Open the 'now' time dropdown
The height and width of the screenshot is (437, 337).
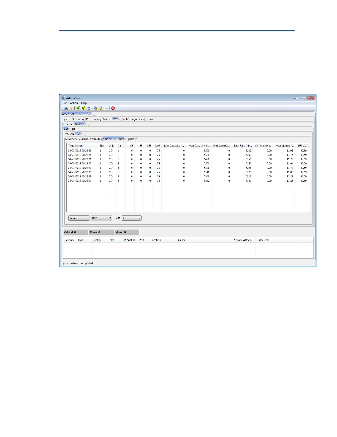101,218
